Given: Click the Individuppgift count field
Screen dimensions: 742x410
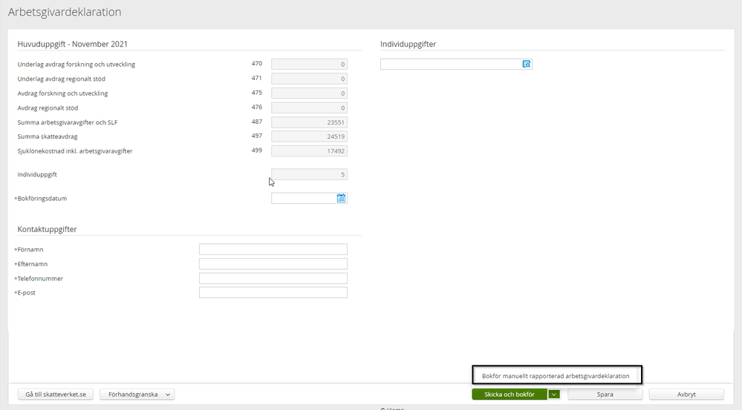Looking at the screenshot, I should (x=309, y=174).
